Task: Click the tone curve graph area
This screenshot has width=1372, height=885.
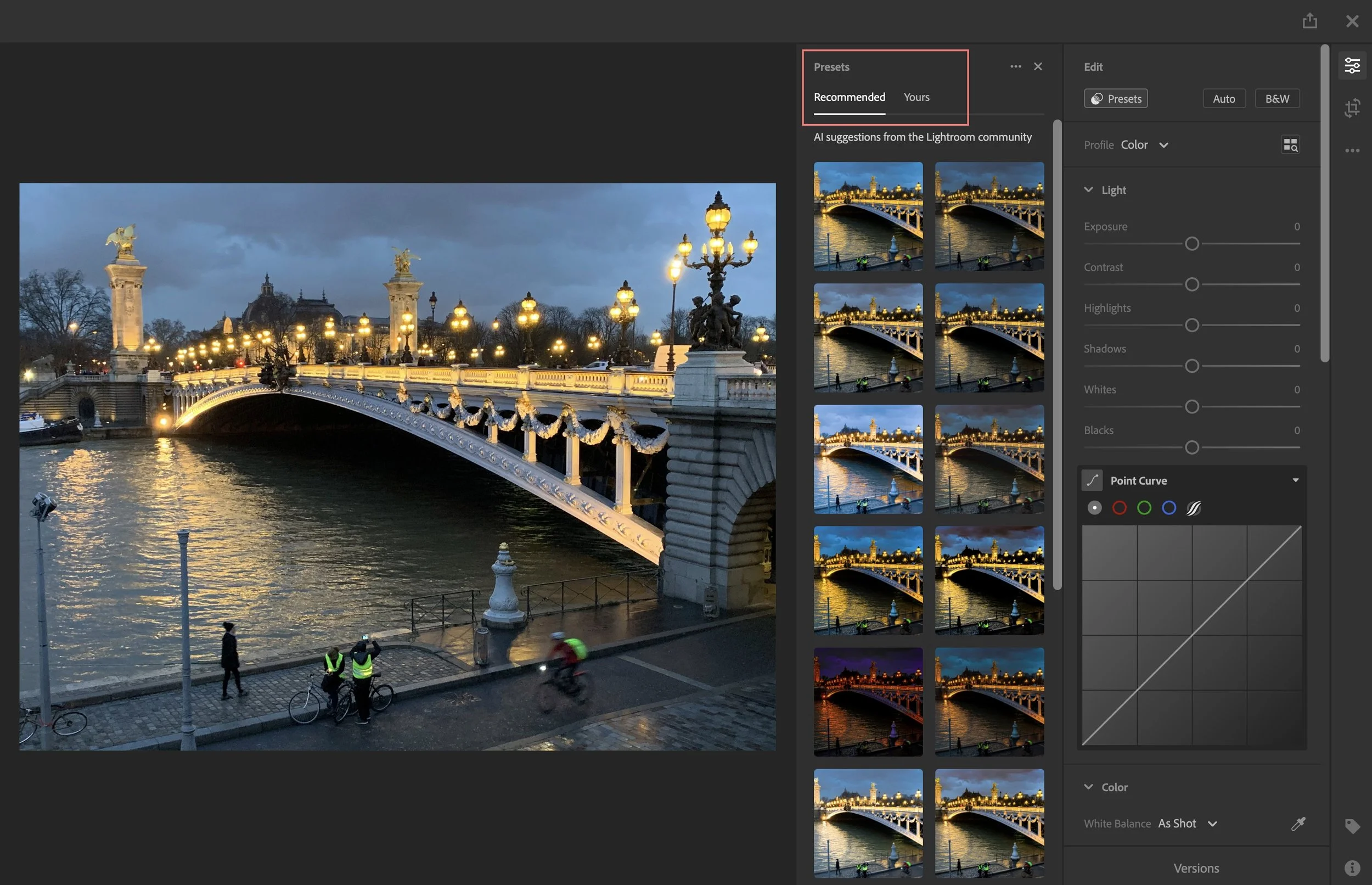Action: click(1191, 635)
